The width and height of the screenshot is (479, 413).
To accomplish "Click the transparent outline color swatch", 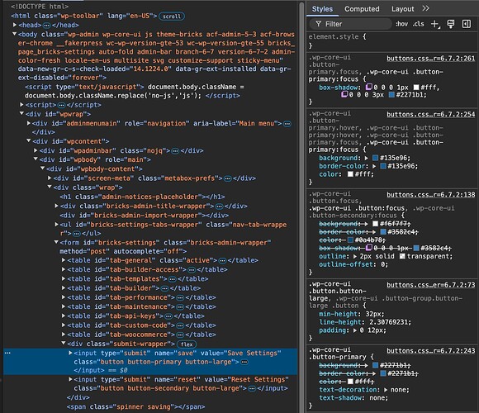I will click(402, 256).
